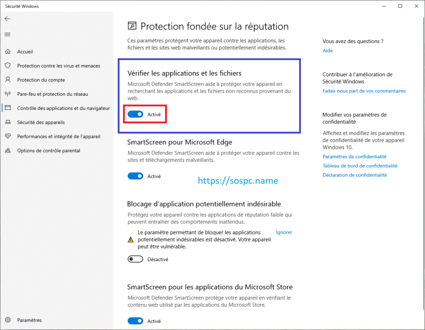Open the Performances et intégrité heart icon
Screen dimensions: 425x330
[x=7, y=136]
